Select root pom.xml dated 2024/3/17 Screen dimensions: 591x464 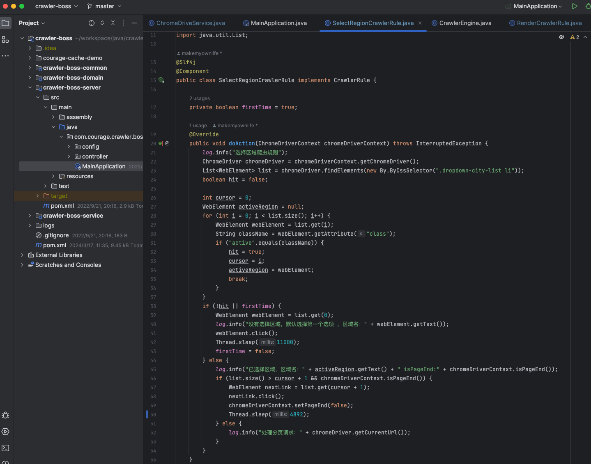tap(55, 245)
